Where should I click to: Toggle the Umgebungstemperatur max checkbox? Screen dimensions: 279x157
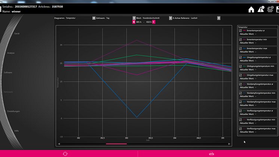240,75
